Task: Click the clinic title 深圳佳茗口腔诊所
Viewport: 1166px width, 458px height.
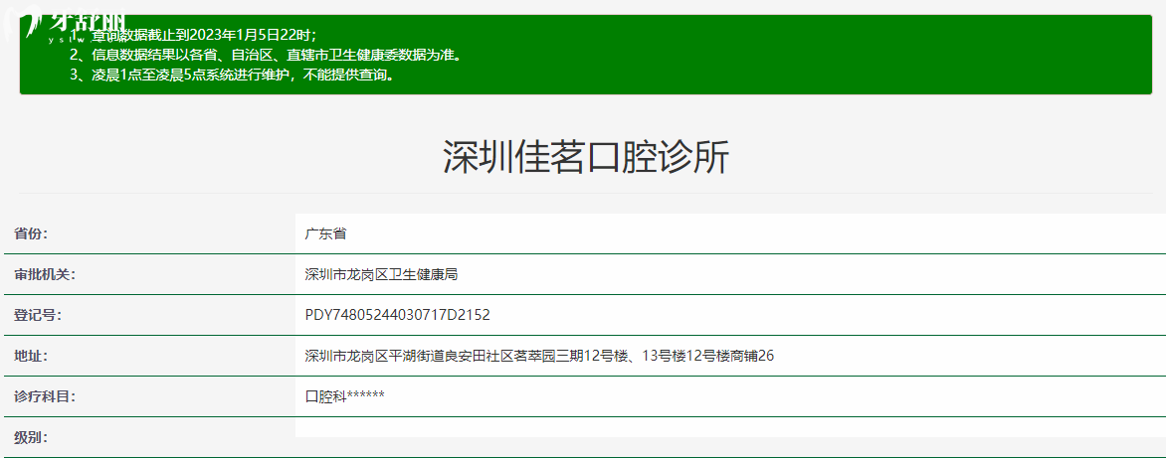Action: (x=586, y=157)
